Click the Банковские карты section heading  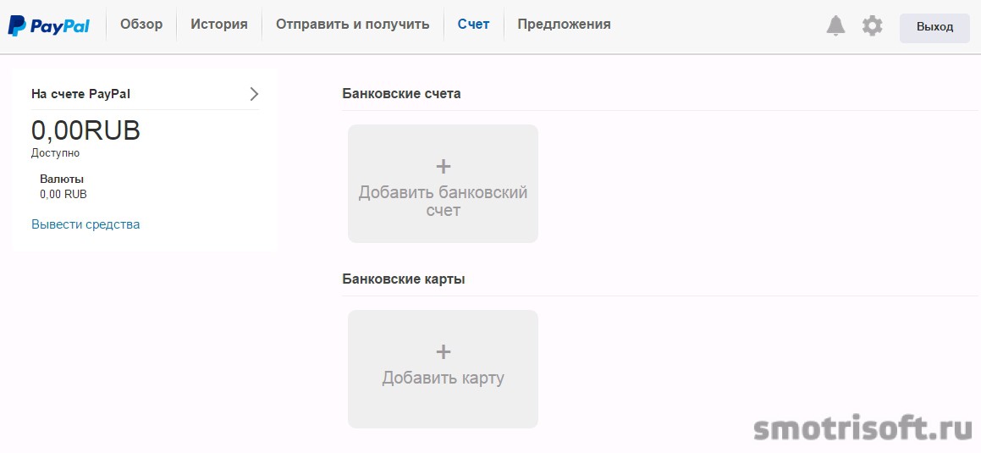tap(404, 279)
